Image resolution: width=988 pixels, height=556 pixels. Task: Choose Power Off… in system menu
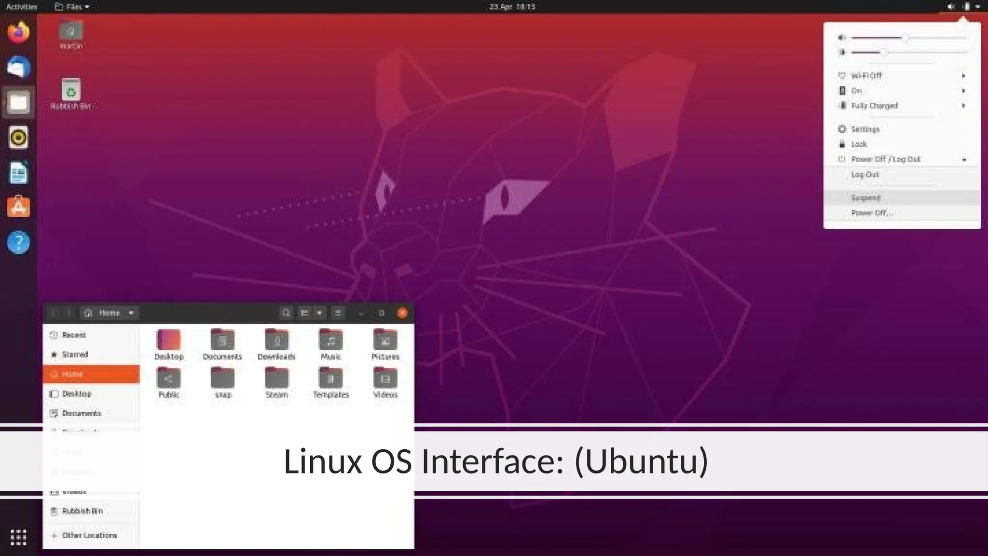(x=902, y=213)
